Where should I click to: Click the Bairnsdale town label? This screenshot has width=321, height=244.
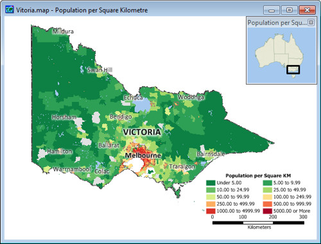tap(211, 154)
